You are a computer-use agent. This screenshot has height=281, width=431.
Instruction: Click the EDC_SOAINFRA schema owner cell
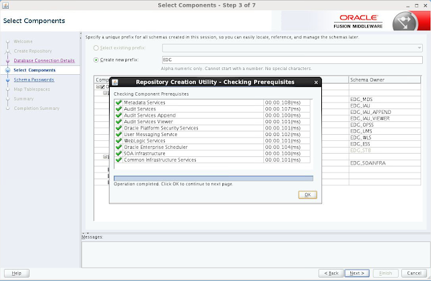tap(385, 163)
